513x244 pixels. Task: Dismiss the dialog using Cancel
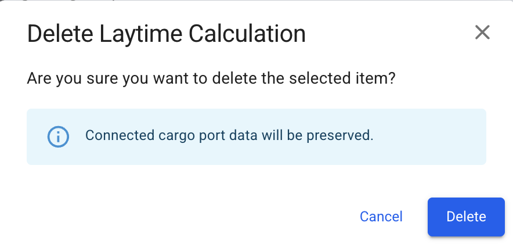381,217
